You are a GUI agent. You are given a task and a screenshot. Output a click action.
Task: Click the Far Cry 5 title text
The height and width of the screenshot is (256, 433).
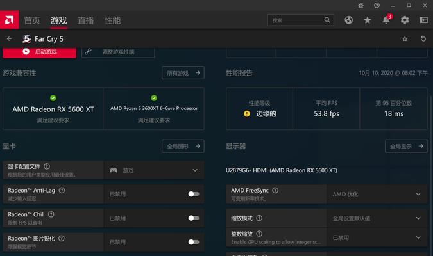pos(49,39)
